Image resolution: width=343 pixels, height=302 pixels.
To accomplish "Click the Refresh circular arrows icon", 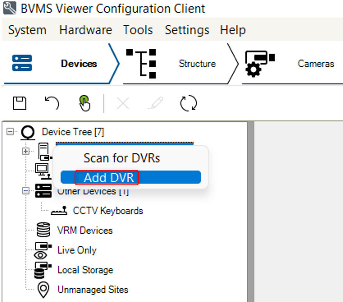I will click(189, 104).
